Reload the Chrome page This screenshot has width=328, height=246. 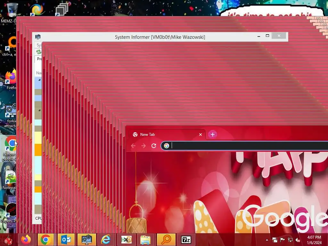[154, 146]
